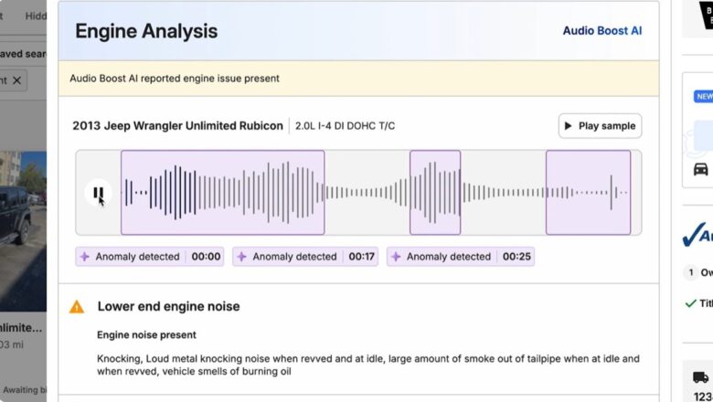713x402 pixels.
Task: Click the Play sample button
Action: pos(600,126)
